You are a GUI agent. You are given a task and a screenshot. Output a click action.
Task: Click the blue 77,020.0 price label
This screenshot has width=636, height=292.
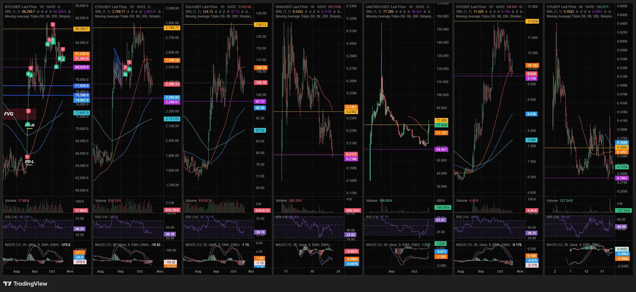(x=82, y=86)
